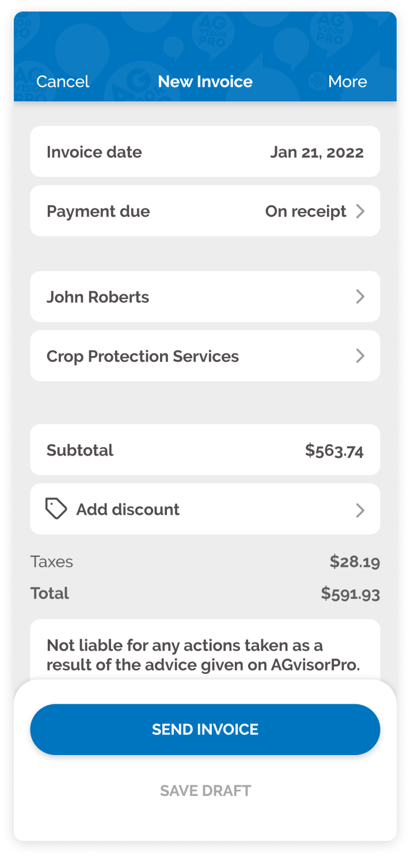Open the Payment due chevron

tap(360, 211)
